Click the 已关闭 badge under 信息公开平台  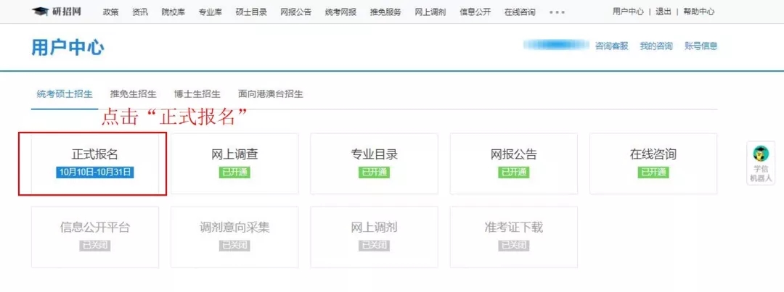[x=94, y=246]
